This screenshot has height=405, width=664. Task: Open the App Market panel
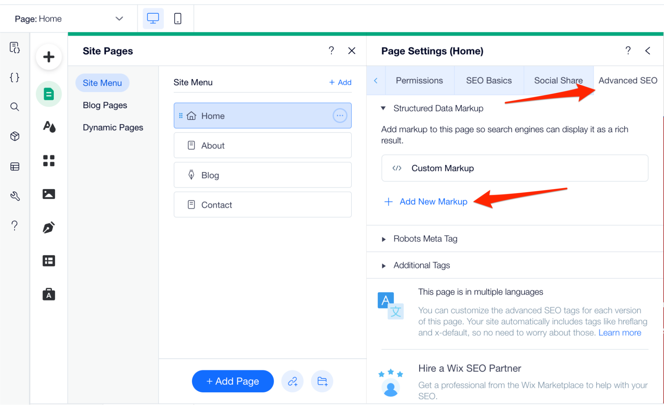tap(48, 161)
